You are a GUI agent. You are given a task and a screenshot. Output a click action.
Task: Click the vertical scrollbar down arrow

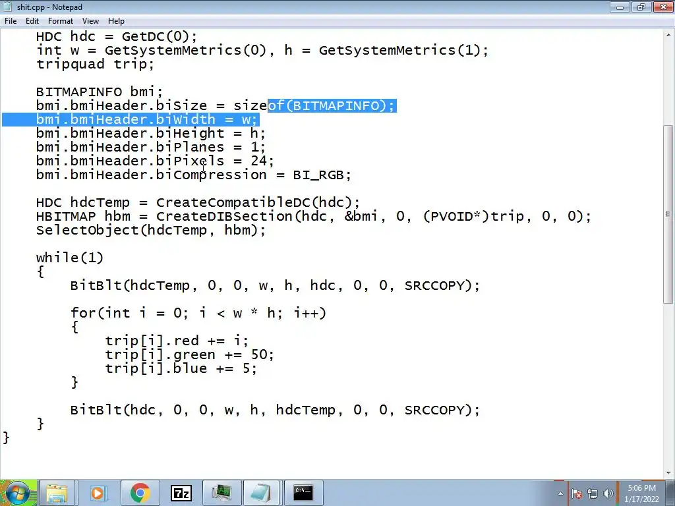pos(668,472)
